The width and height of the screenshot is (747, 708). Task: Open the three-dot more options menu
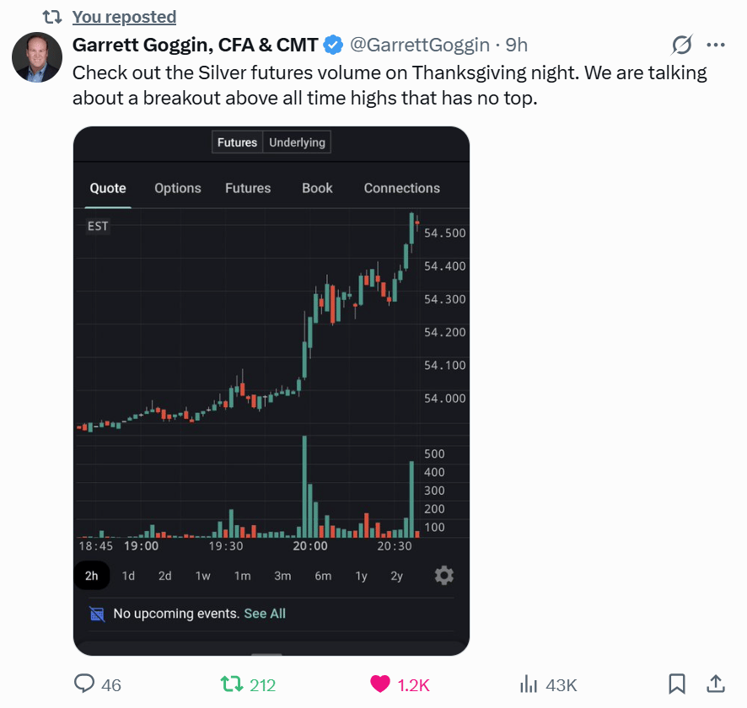pyautogui.click(x=715, y=45)
